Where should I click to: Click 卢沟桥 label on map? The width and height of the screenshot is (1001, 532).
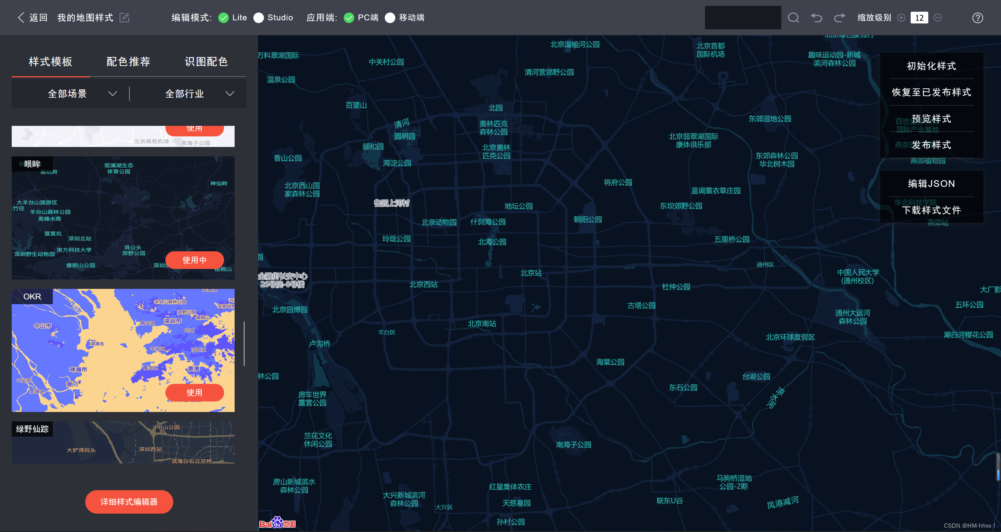[x=320, y=343]
